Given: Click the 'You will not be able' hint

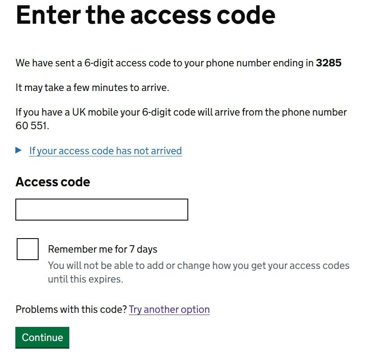Looking at the screenshot, I should (x=198, y=265).
